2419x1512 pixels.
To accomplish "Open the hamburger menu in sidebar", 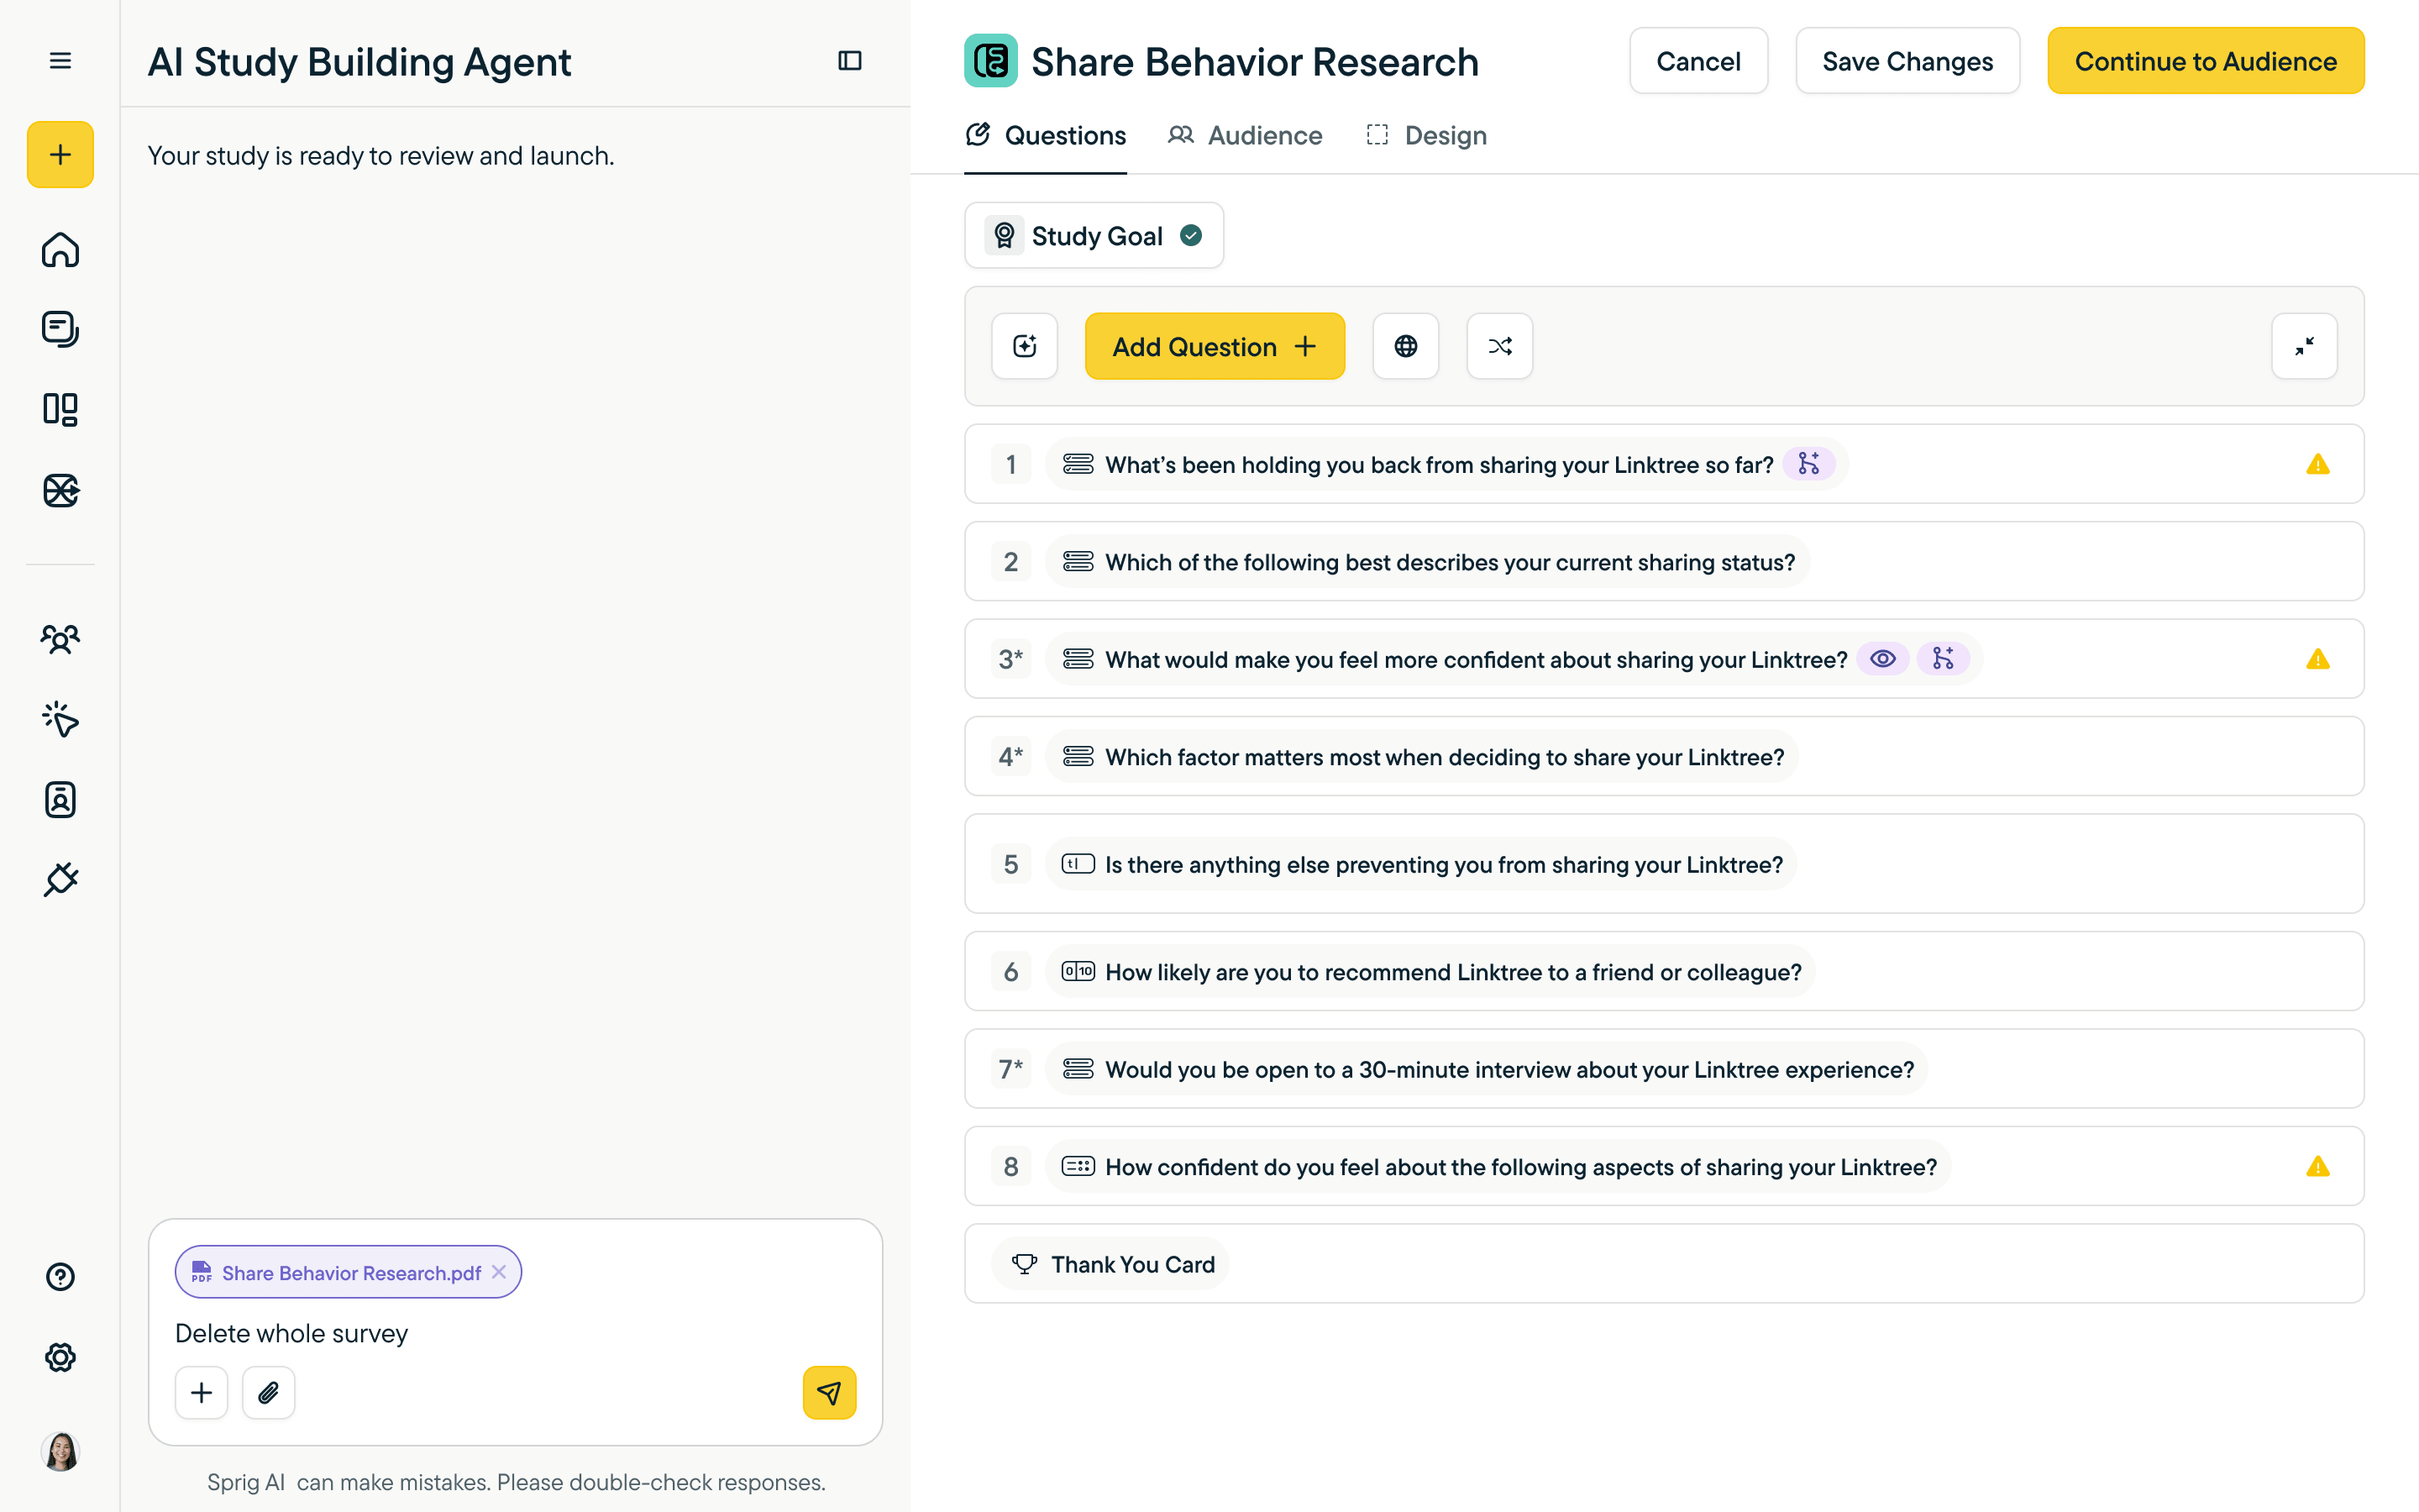I will click(60, 61).
